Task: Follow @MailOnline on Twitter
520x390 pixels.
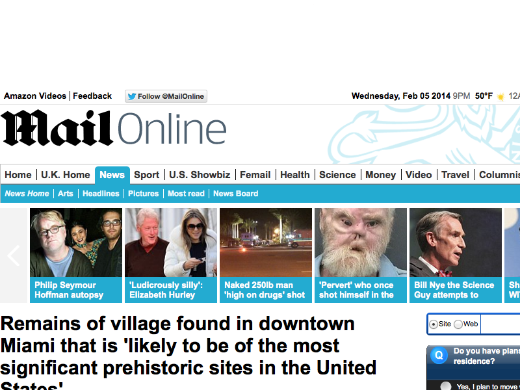Action: [x=166, y=96]
